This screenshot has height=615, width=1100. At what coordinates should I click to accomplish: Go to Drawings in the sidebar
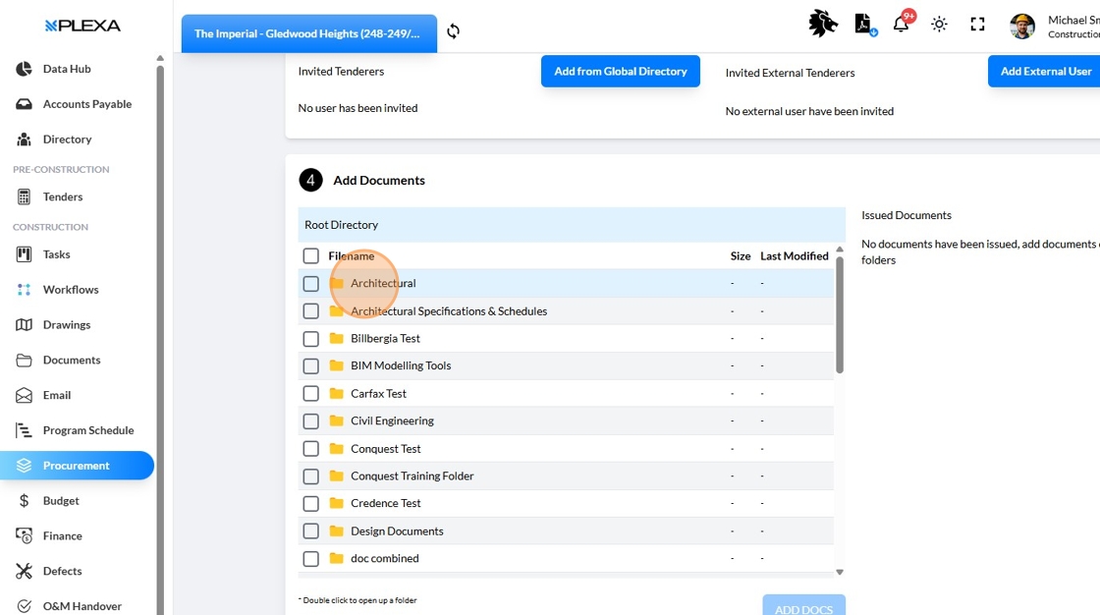click(x=66, y=325)
